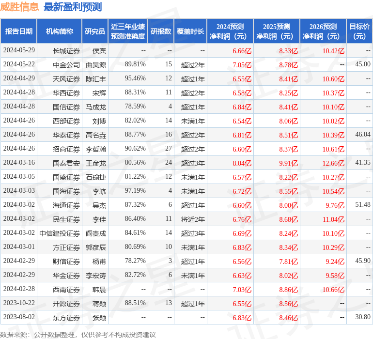Click 2025 forecast value 7.81亿

tap(288, 262)
